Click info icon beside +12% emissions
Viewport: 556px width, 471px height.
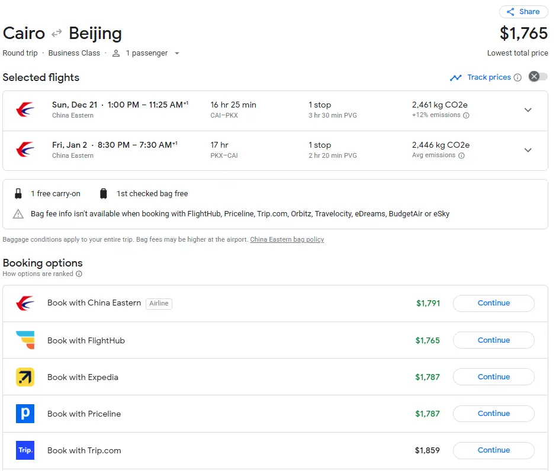click(x=466, y=116)
